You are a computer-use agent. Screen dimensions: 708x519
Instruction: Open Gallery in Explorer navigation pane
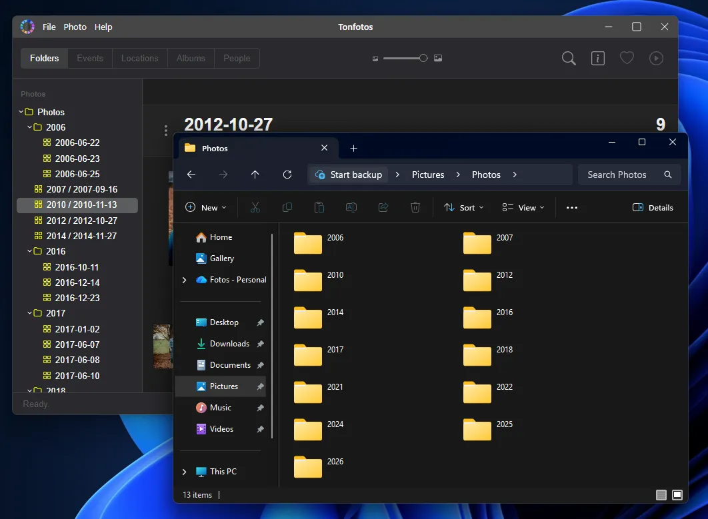click(x=221, y=258)
